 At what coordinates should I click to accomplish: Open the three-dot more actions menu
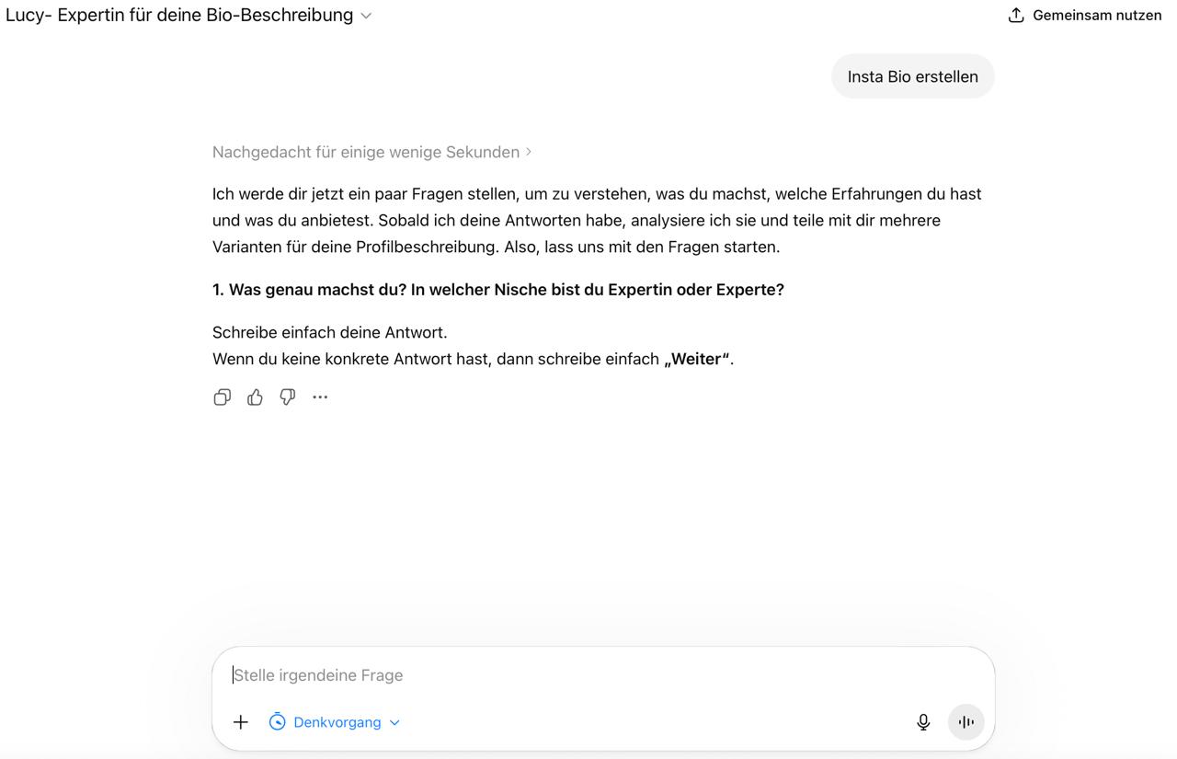tap(320, 397)
